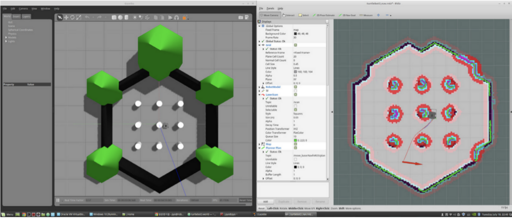
Task: Pause the Gazebo simulation
Action: tap(58, 201)
